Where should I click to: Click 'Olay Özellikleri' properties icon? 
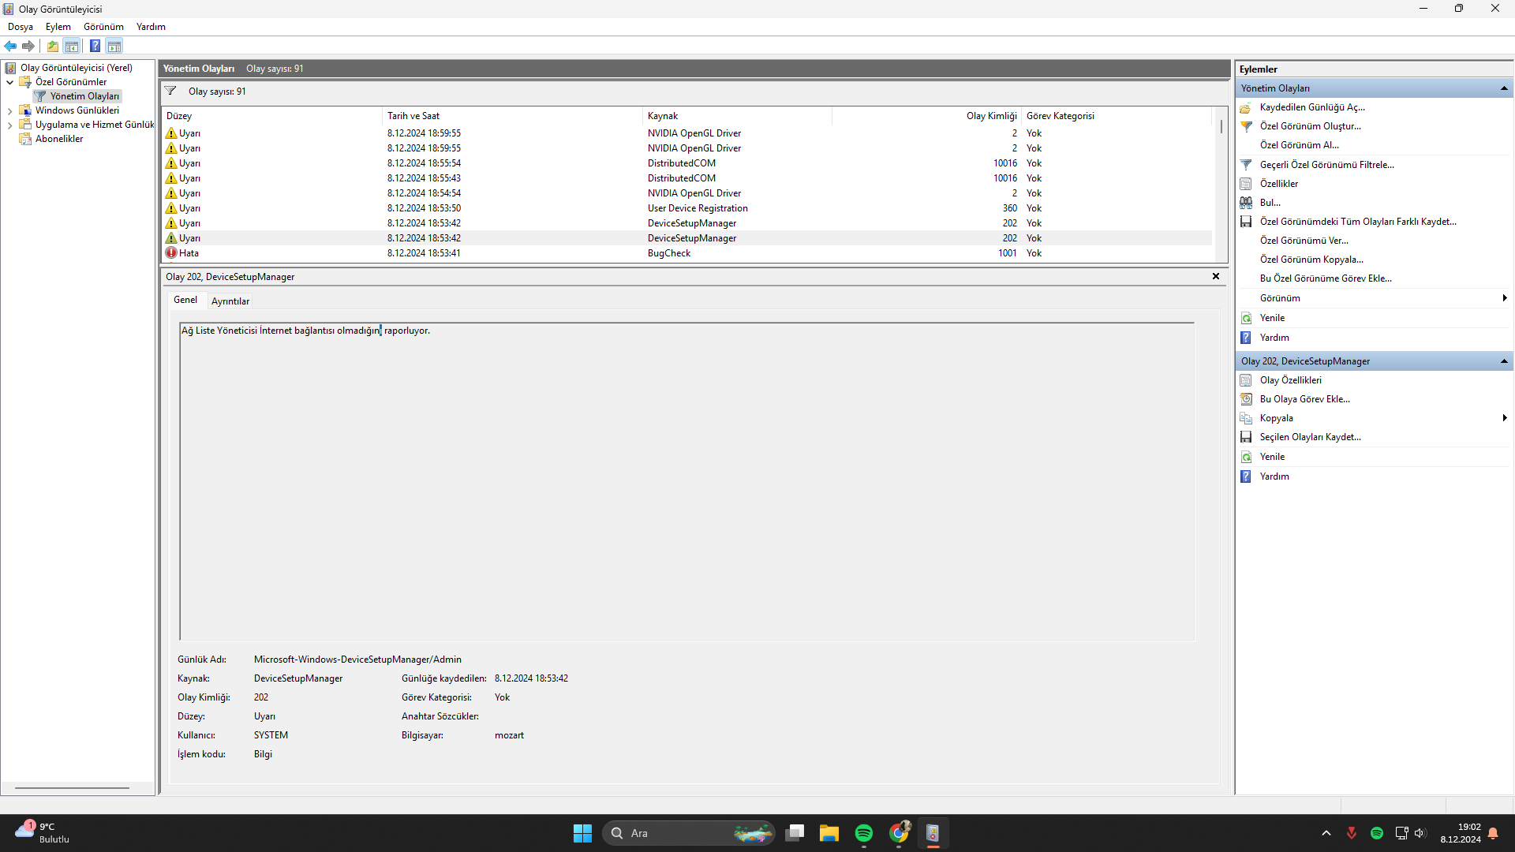click(1246, 380)
